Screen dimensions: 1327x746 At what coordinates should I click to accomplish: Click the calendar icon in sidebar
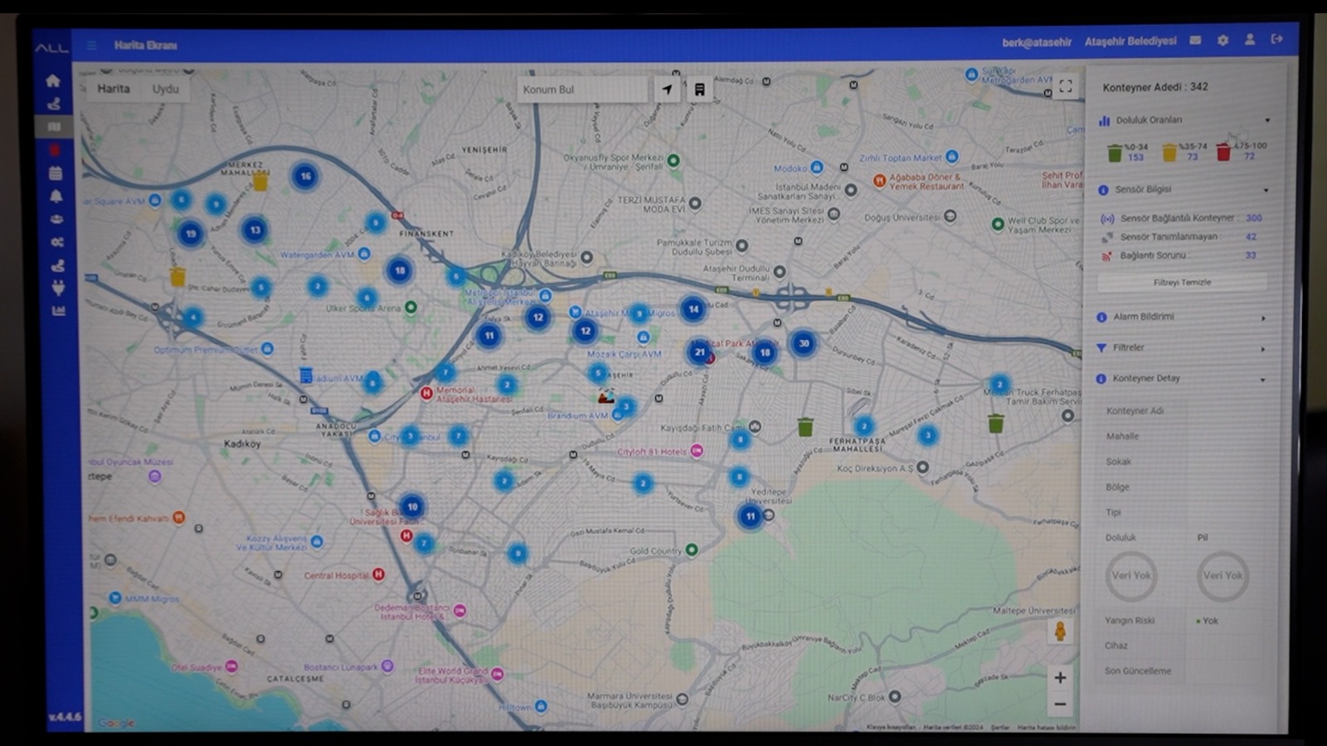click(55, 173)
